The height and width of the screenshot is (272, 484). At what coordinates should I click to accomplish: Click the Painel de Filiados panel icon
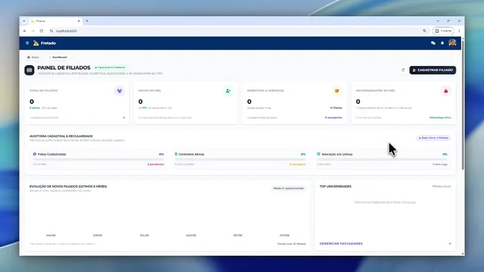tap(30, 71)
